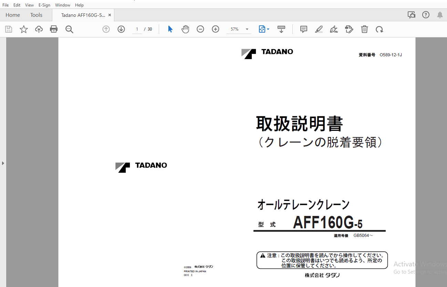
Task: Click the PRINTED IN JAPAN text
Action: point(195,271)
